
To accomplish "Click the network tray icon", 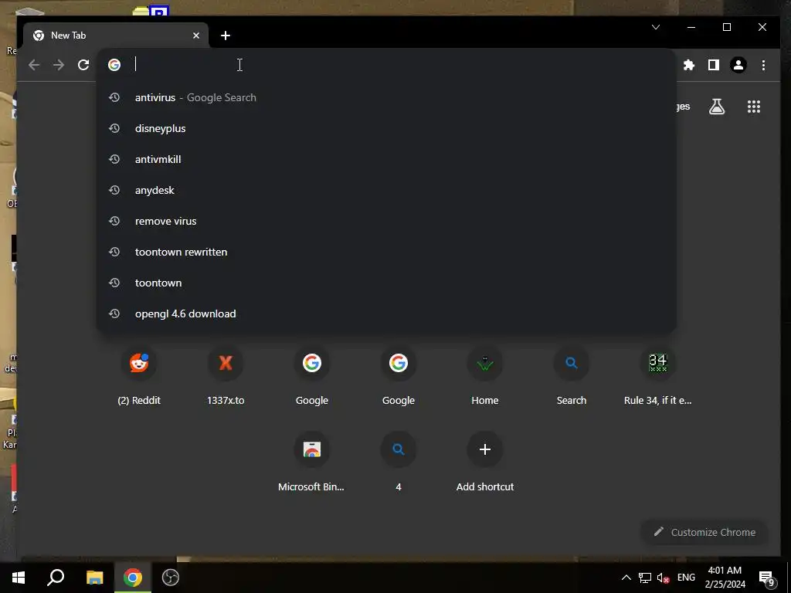I will (x=645, y=578).
